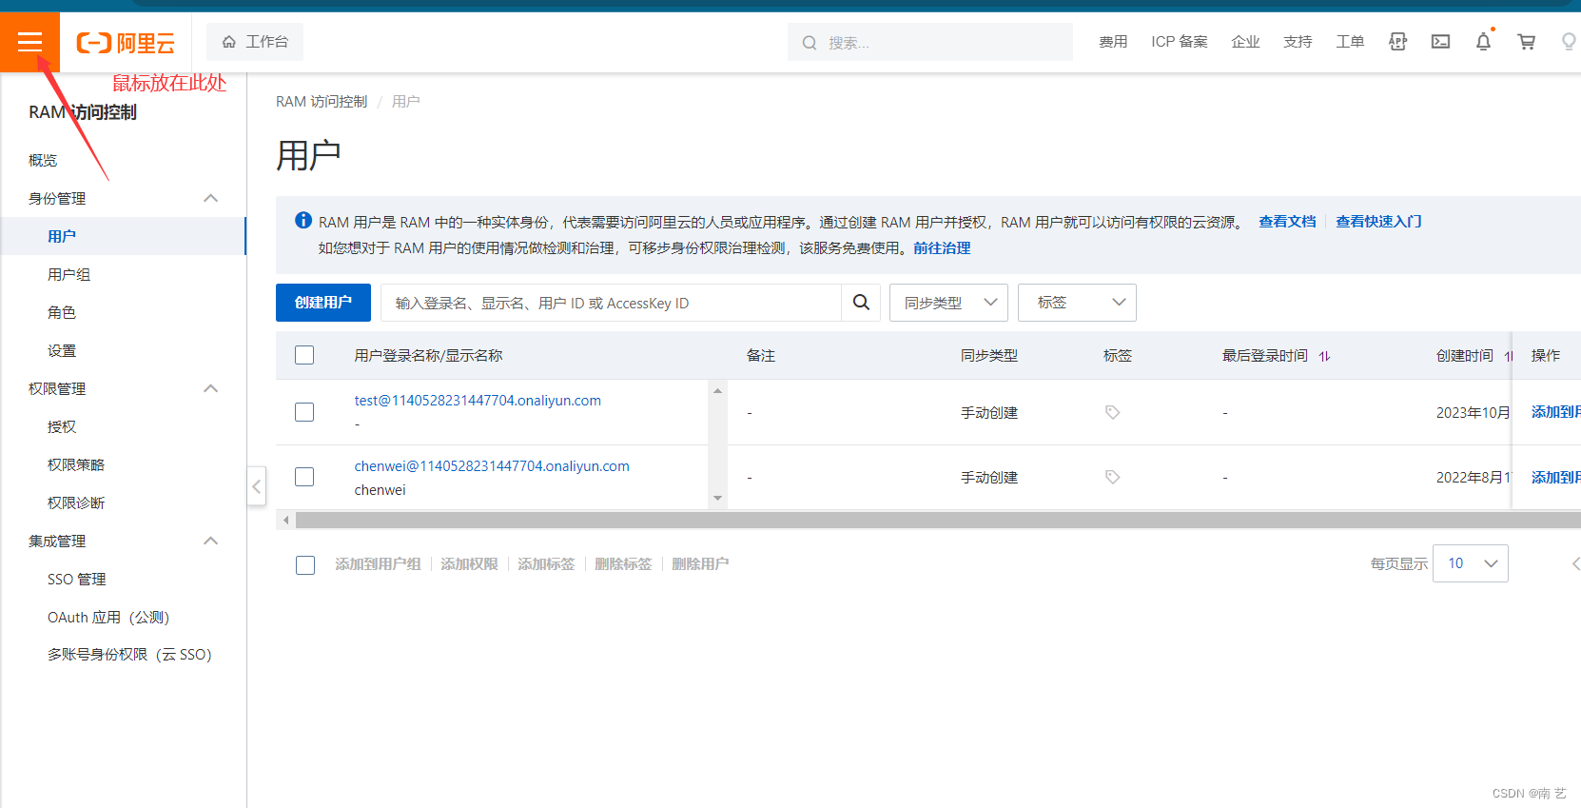The height and width of the screenshot is (808, 1581).
Task: Select 用户 in the sidebar
Action: (x=62, y=236)
